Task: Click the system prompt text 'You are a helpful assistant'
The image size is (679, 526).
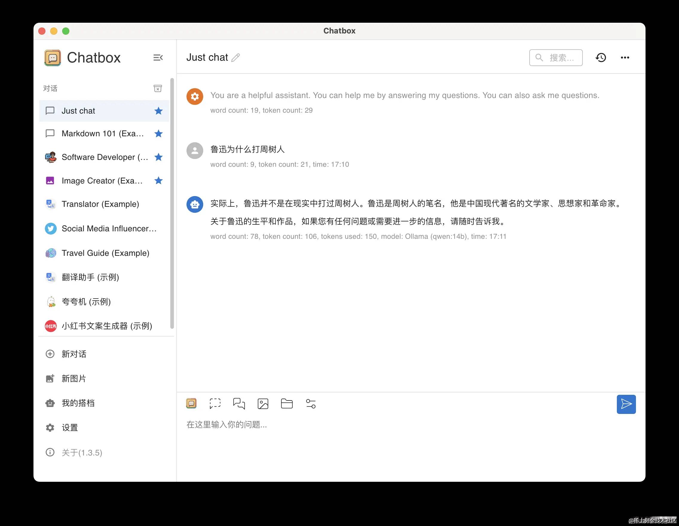Action: point(405,95)
